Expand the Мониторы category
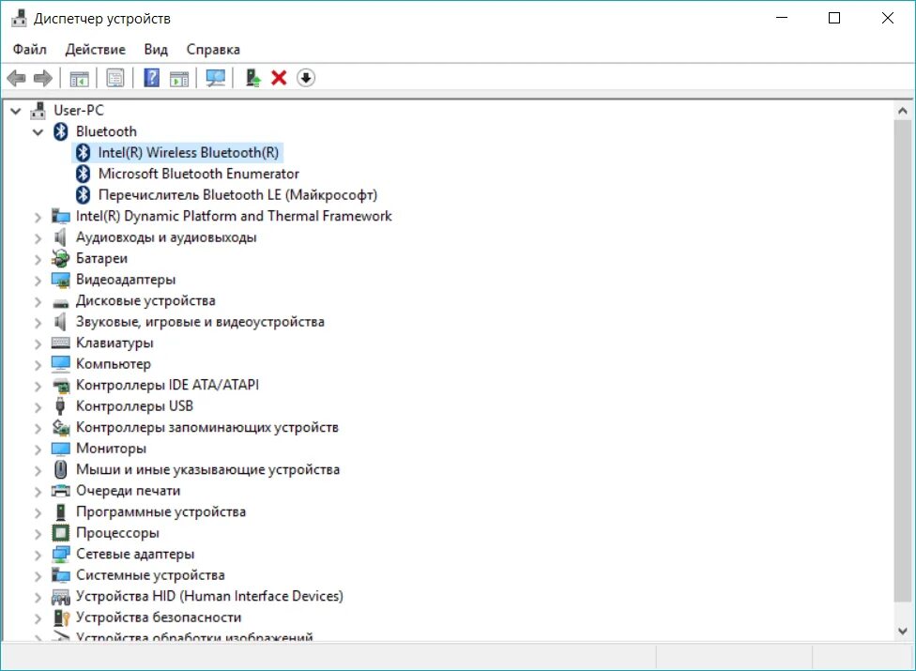 [38, 450]
